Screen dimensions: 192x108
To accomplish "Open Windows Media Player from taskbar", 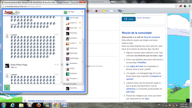I will coord(30,105).
